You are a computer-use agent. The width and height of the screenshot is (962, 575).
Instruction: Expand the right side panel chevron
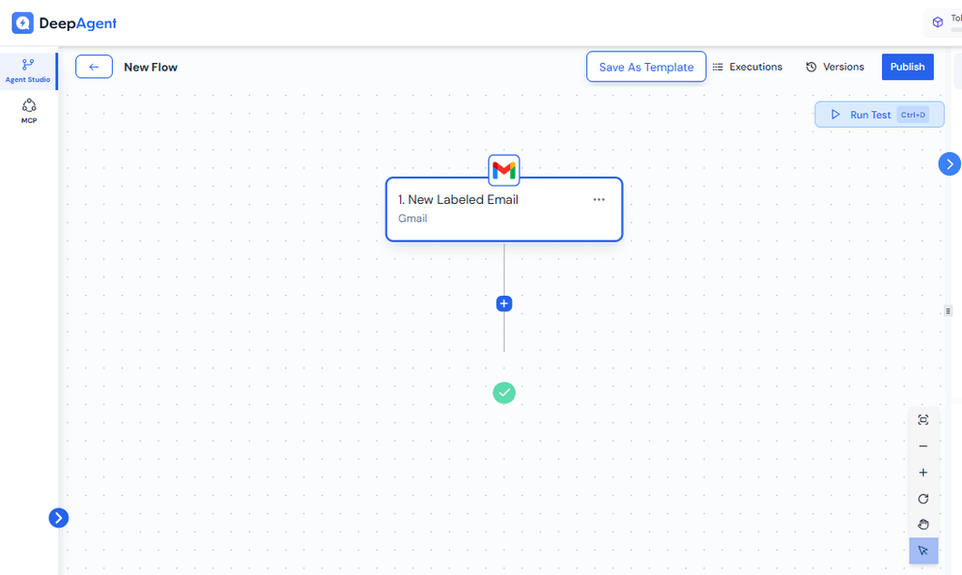click(949, 163)
